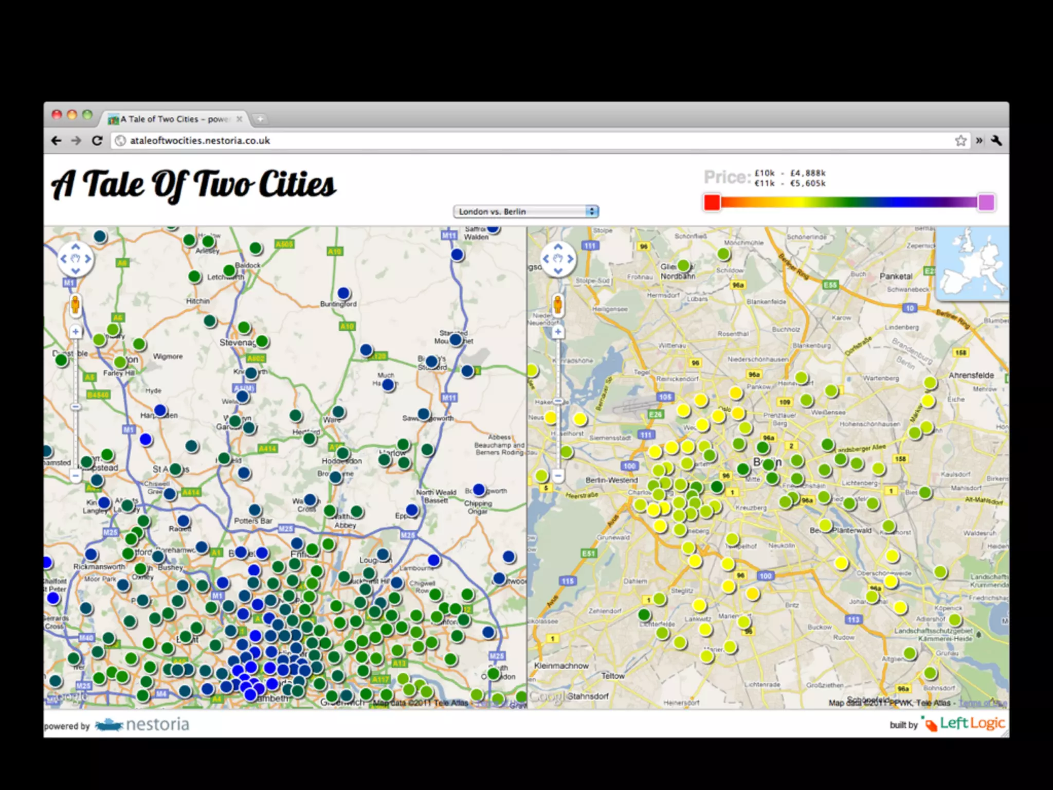Click the red minimum price slider handle
The width and height of the screenshot is (1053, 790).
[712, 202]
